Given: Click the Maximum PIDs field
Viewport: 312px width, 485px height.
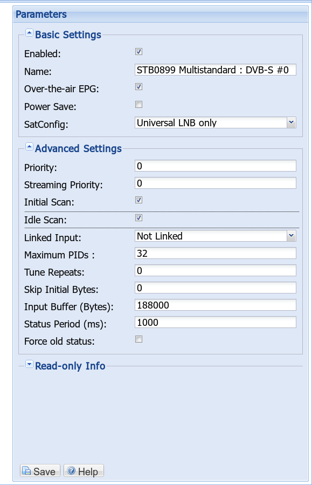Looking at the screenshot, I should [x=216, y=253].
